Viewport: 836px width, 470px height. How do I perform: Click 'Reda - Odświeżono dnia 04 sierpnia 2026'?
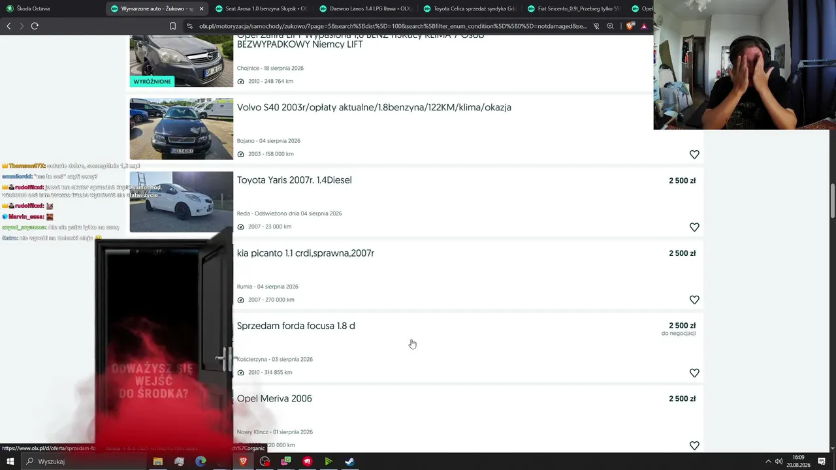289,213
